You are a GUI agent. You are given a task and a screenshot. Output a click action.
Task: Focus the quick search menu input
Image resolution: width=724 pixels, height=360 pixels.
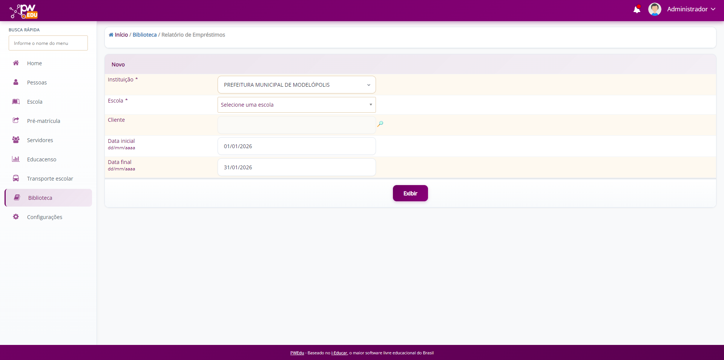coord(48,43)
